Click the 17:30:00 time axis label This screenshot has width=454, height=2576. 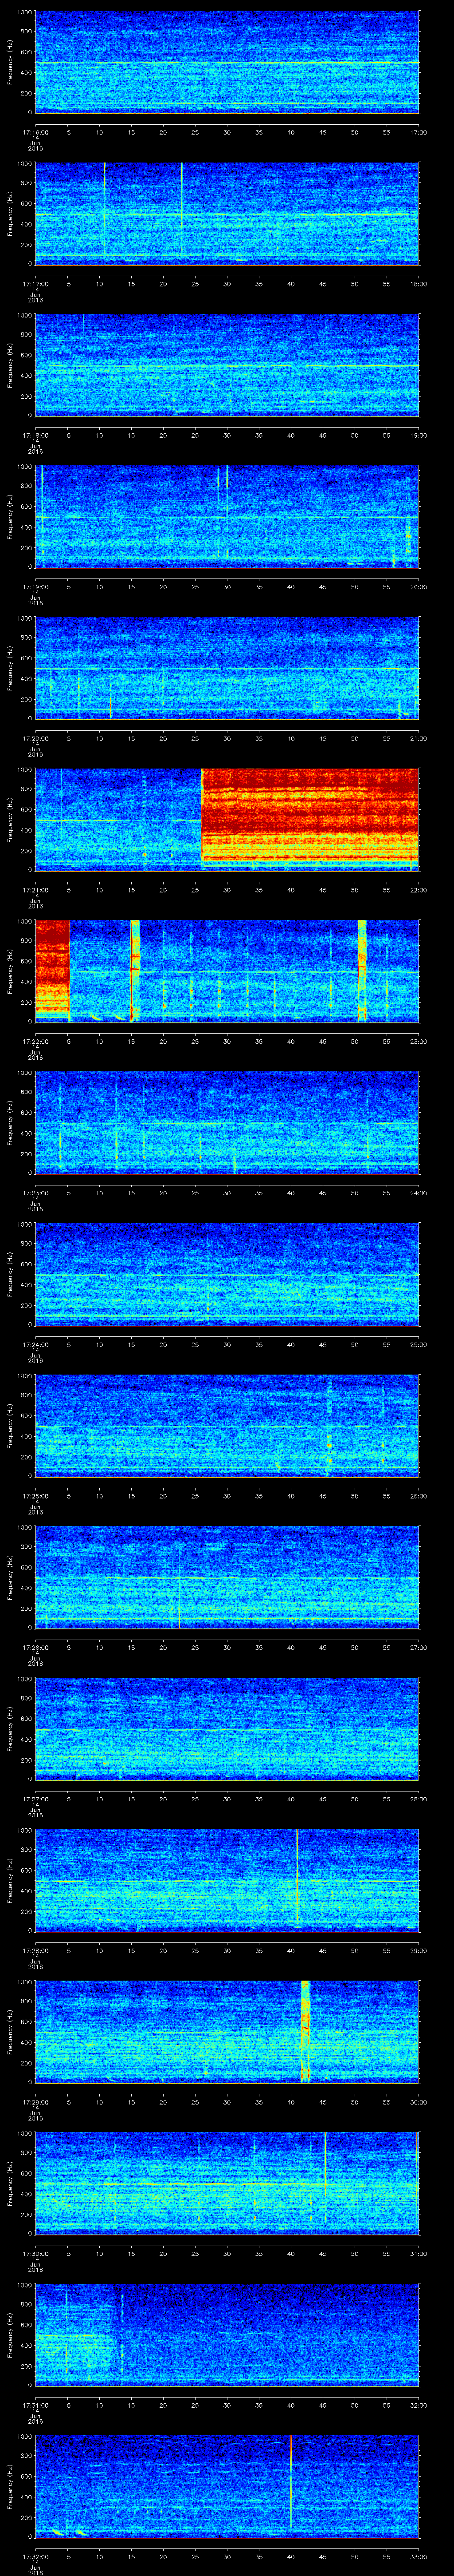click(36, 2254)
